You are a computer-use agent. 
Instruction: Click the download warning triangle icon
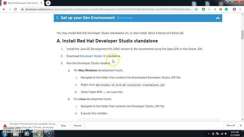5,126
